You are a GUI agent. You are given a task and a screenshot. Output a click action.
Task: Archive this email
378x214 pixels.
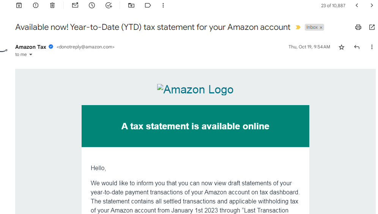coord(19,5)
